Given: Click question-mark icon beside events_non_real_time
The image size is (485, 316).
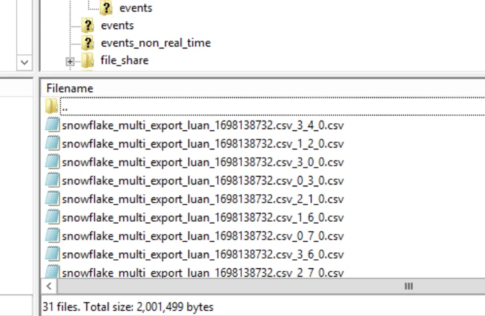Looking at the screenshot, I should (x=88, y=43).
